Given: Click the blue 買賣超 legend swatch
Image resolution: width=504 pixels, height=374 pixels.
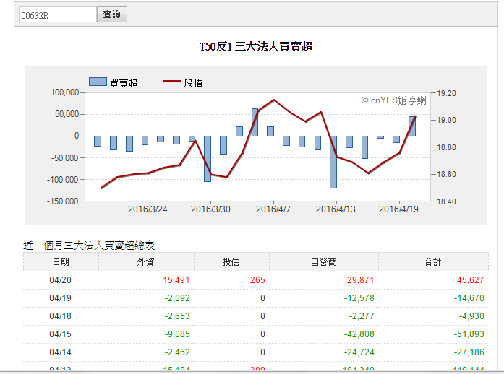Looking at the screenshot, I should pyautogui.click(x=98, y=82).
